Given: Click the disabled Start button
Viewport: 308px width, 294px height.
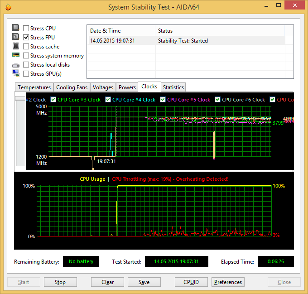Looking at the screenshot, I should click(24, 282).
